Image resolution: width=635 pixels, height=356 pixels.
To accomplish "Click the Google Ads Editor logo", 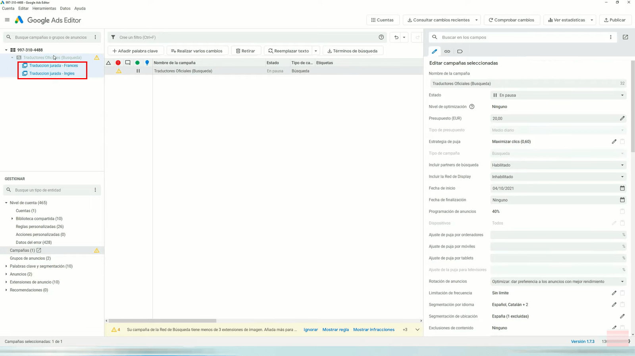I will (x=48, y=20).
